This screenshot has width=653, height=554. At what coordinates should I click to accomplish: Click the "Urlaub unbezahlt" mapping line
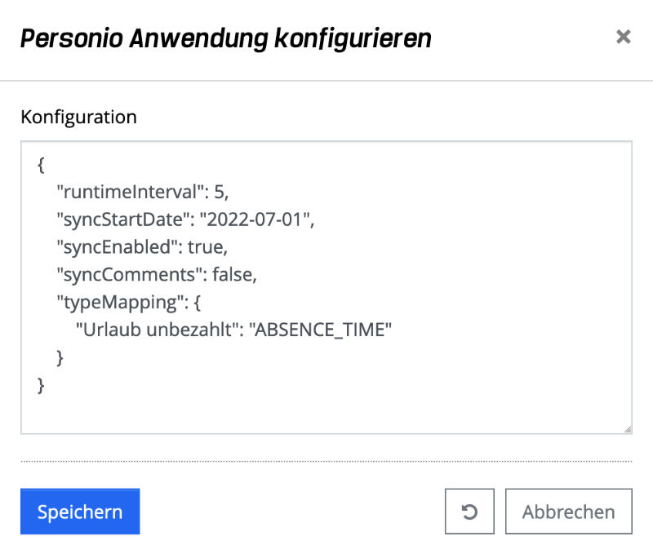click(233, 330)
